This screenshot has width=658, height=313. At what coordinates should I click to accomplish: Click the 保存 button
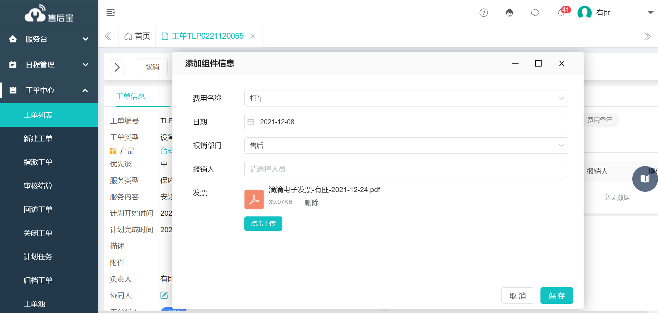tap(557, 295)
